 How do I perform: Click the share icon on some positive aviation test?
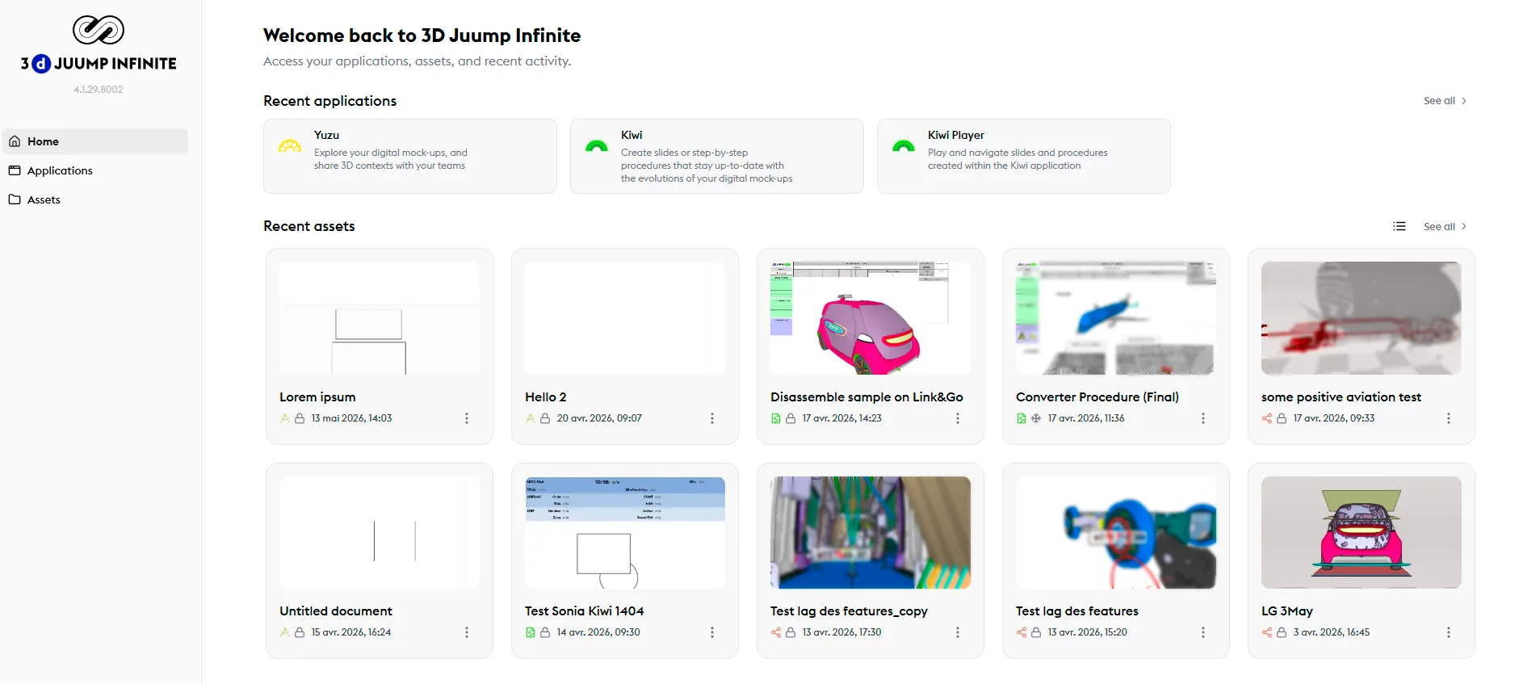tap(1267, 418)
